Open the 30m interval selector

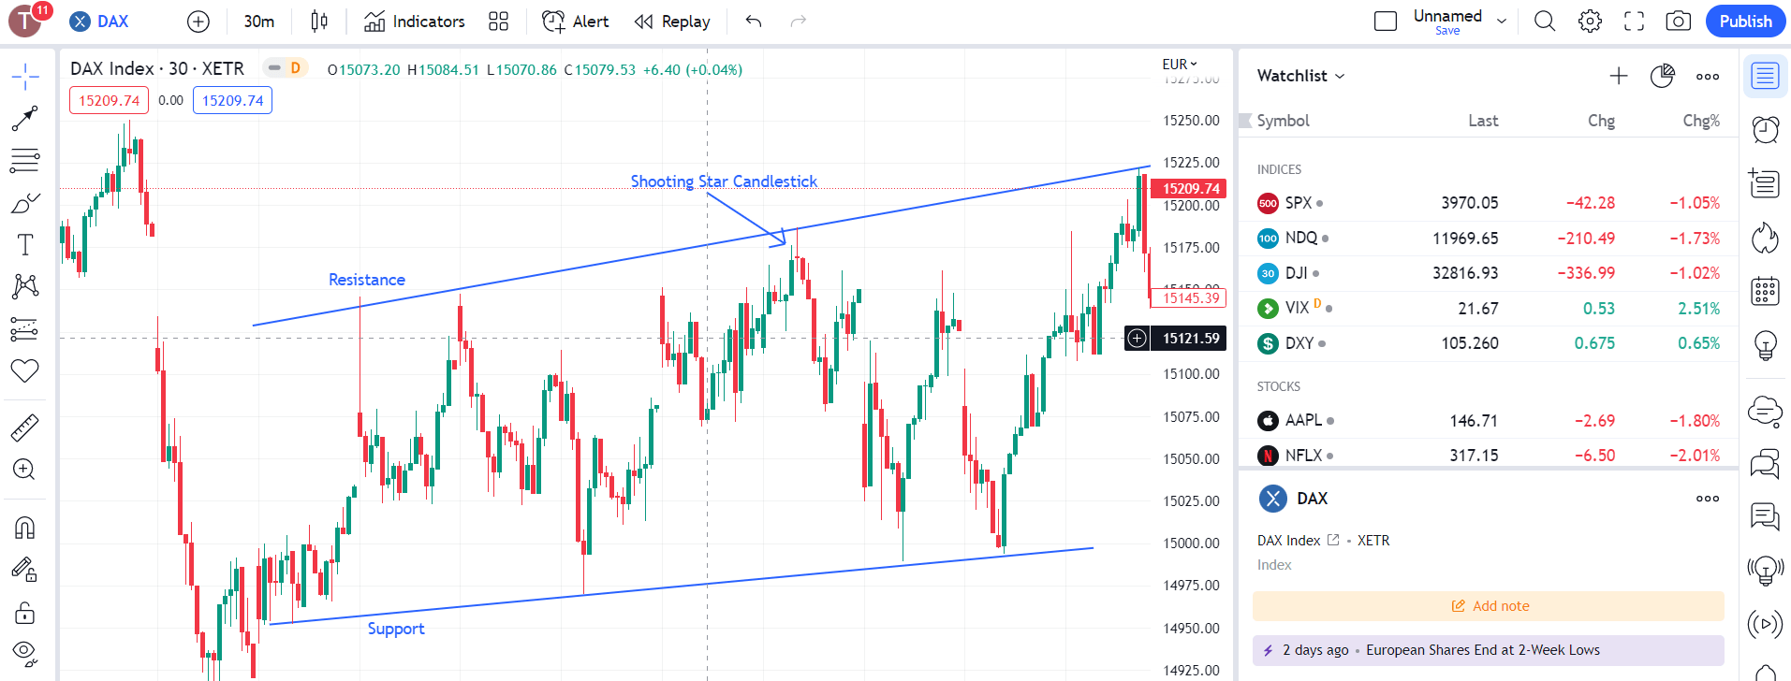point(259,22)
